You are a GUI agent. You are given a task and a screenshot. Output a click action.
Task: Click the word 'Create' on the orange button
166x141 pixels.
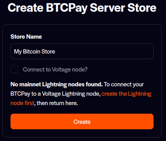click(x=82, y=122)
